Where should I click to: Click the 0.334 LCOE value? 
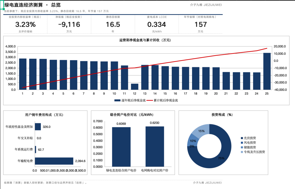tap(157, 24)
